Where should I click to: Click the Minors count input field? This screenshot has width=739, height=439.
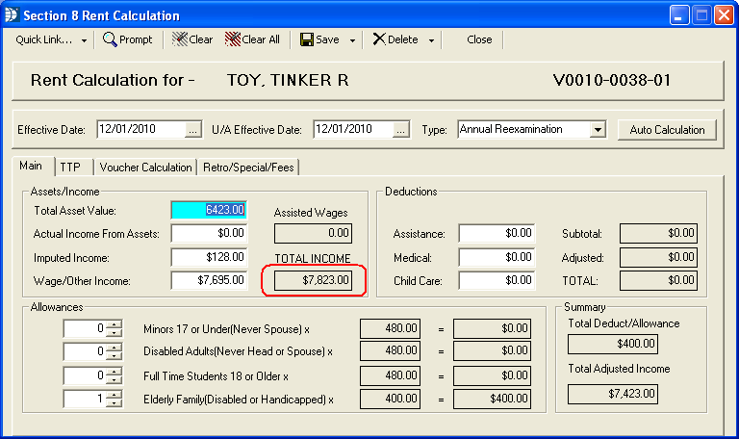point(85,328)
